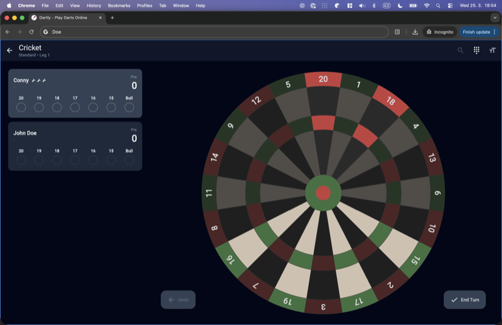The image size is (502, 325).
Task: Click the volume icon in menu bar
Action: coord(362,6)
